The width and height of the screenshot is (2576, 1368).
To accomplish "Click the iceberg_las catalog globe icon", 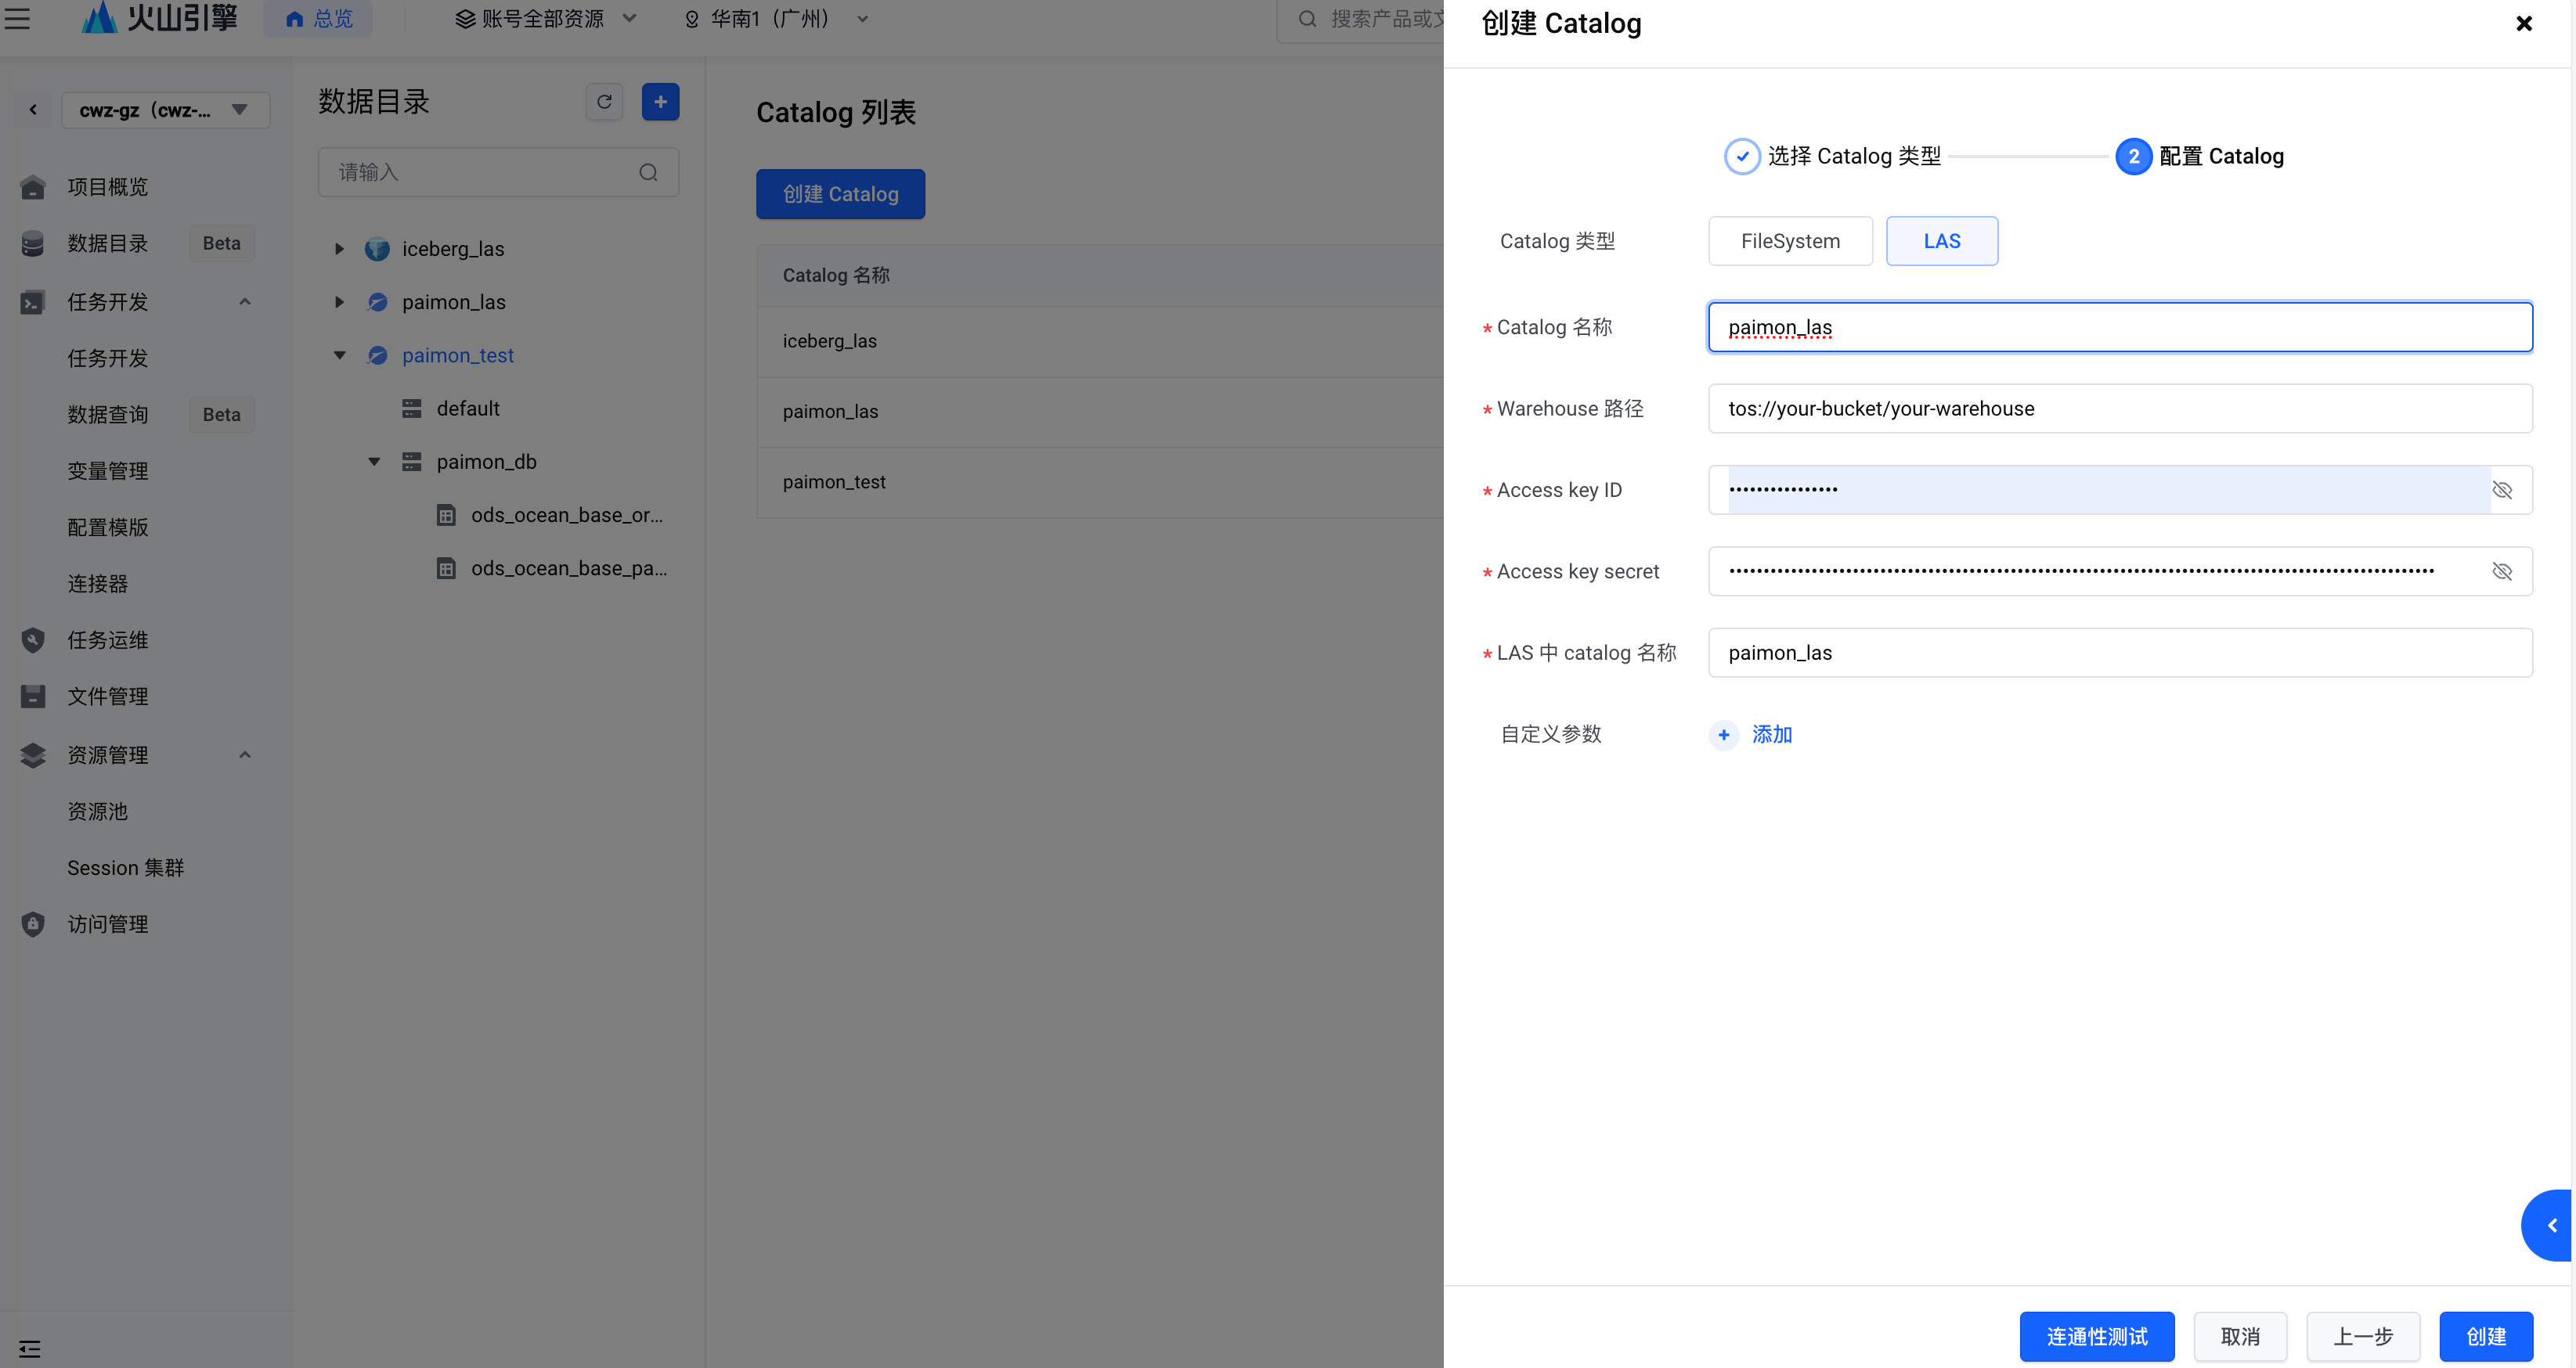I will 377,249.
